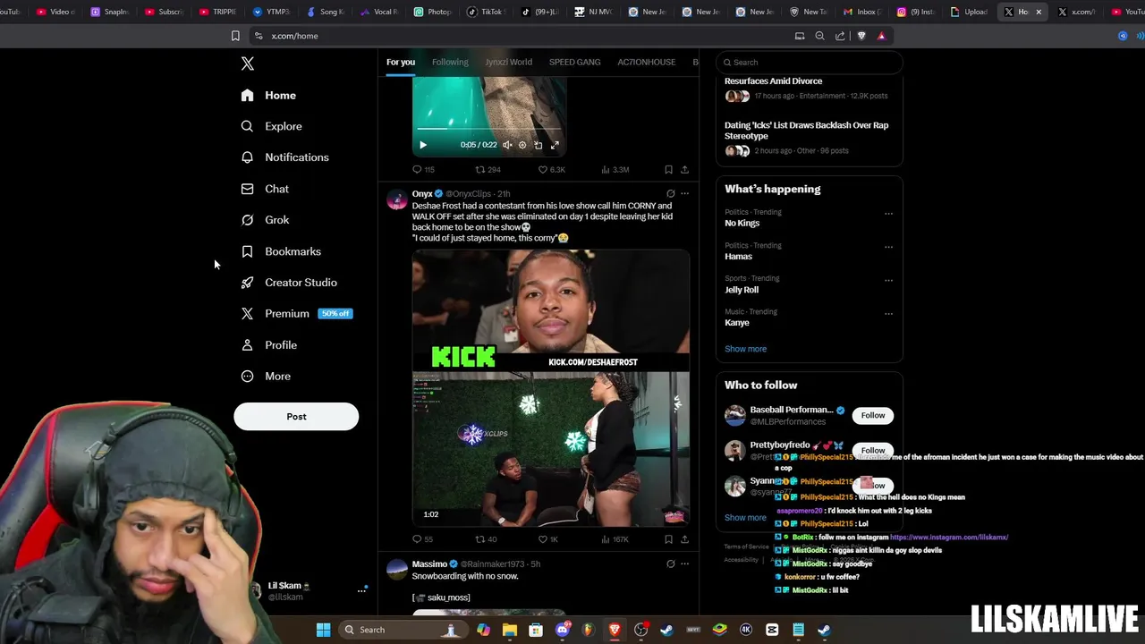Repost Onyx's post with 40 reposts
The height and width of the screenshot is (644, 1145).
click(486, 539)
